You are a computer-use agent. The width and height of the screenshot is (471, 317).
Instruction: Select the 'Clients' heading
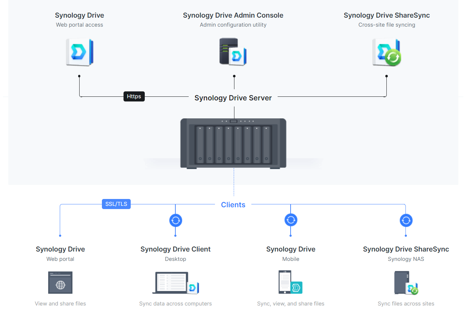point(233,205)
